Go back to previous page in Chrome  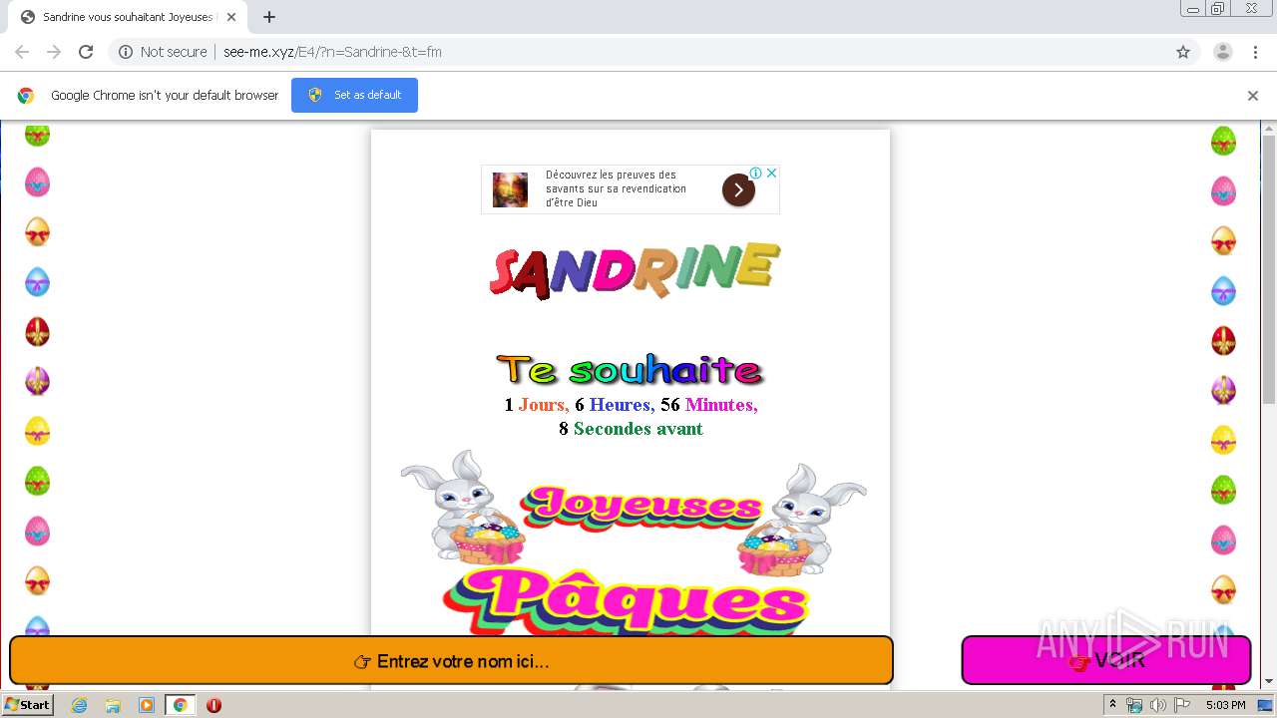click(22, 52)
